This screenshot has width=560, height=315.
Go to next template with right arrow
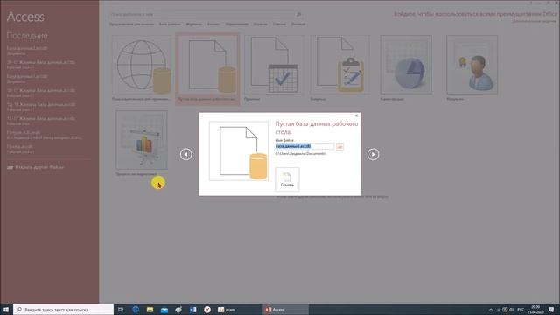click(x=374, y=154)
